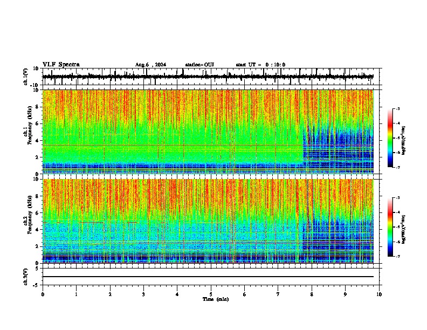427x330 pixels.
Task: Click the ch.1 waveform trace panel
Action: coord(211,77)
